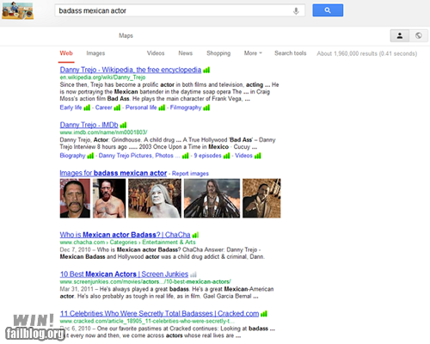Open the Career sublink
This screenshot has height=344, width=430.
[104, 107]
